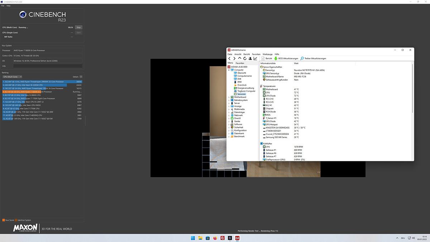The width and height of the screenshot is (430, 242).
Task: Switch to AIDA64 via taskbar icon
Action: click(237, 238)
